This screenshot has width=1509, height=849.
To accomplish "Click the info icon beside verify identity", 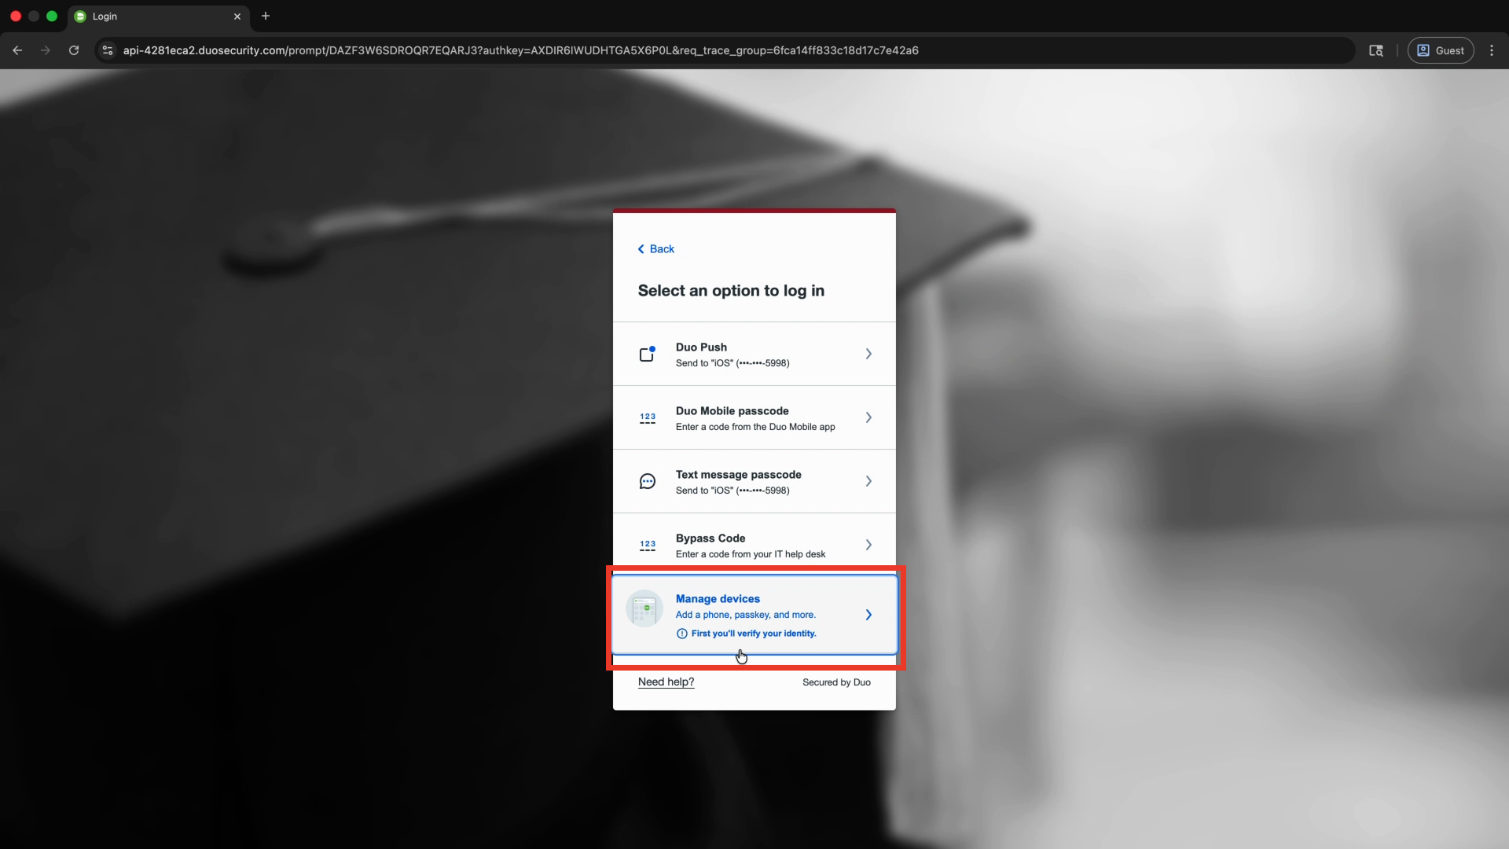I will coord(682,634).
